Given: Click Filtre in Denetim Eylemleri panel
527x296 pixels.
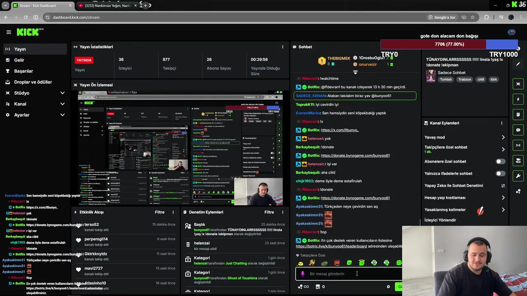Looking at the screenshot, I should (x=269, y=212).
